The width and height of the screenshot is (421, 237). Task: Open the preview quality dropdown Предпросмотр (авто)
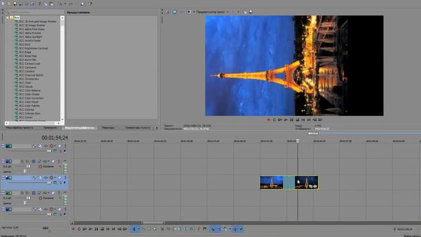(212, 12)
